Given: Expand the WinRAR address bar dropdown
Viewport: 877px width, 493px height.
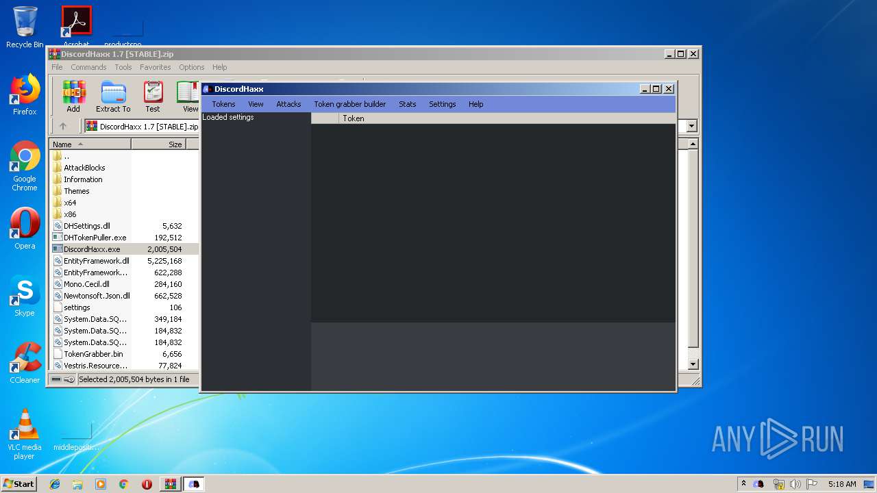Looking at the screenshot, I should click(691, 126).
